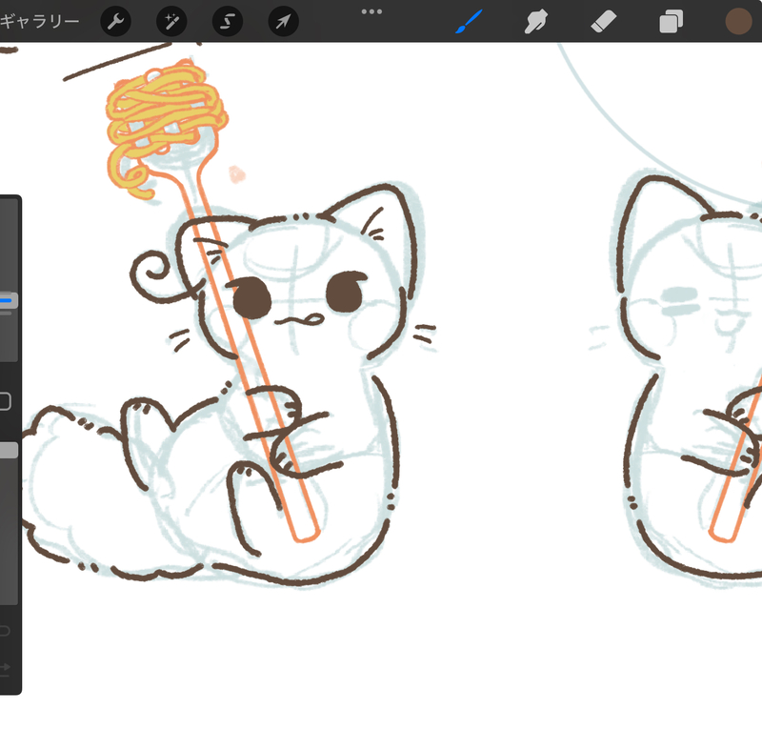762x730 pixels.
Task: Tap the undo arrow in sidebar
Action: pos(5,631)
